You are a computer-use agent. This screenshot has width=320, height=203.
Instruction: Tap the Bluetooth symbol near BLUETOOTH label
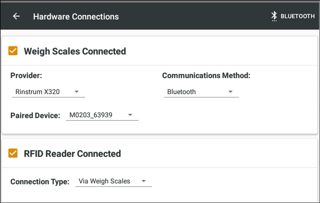(274, 16)
